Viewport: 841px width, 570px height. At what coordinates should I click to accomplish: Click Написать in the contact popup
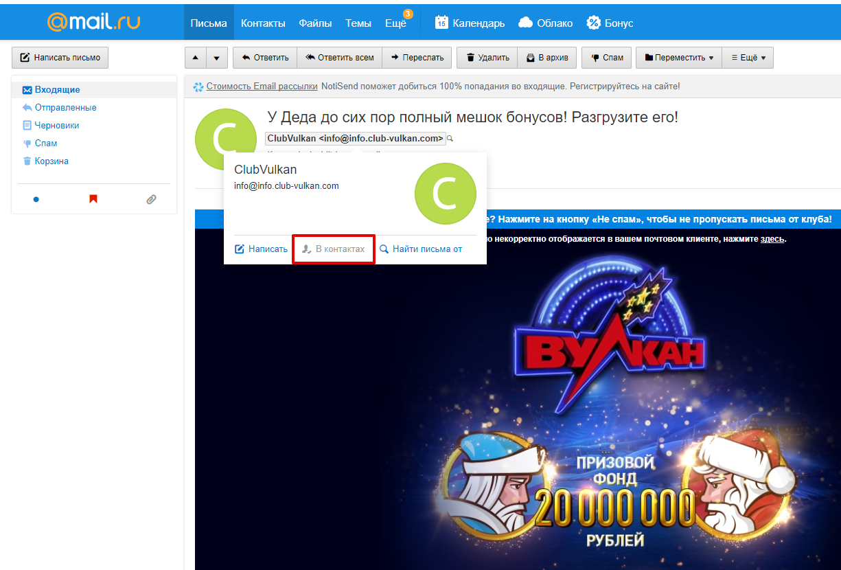(x=262, y=249)
